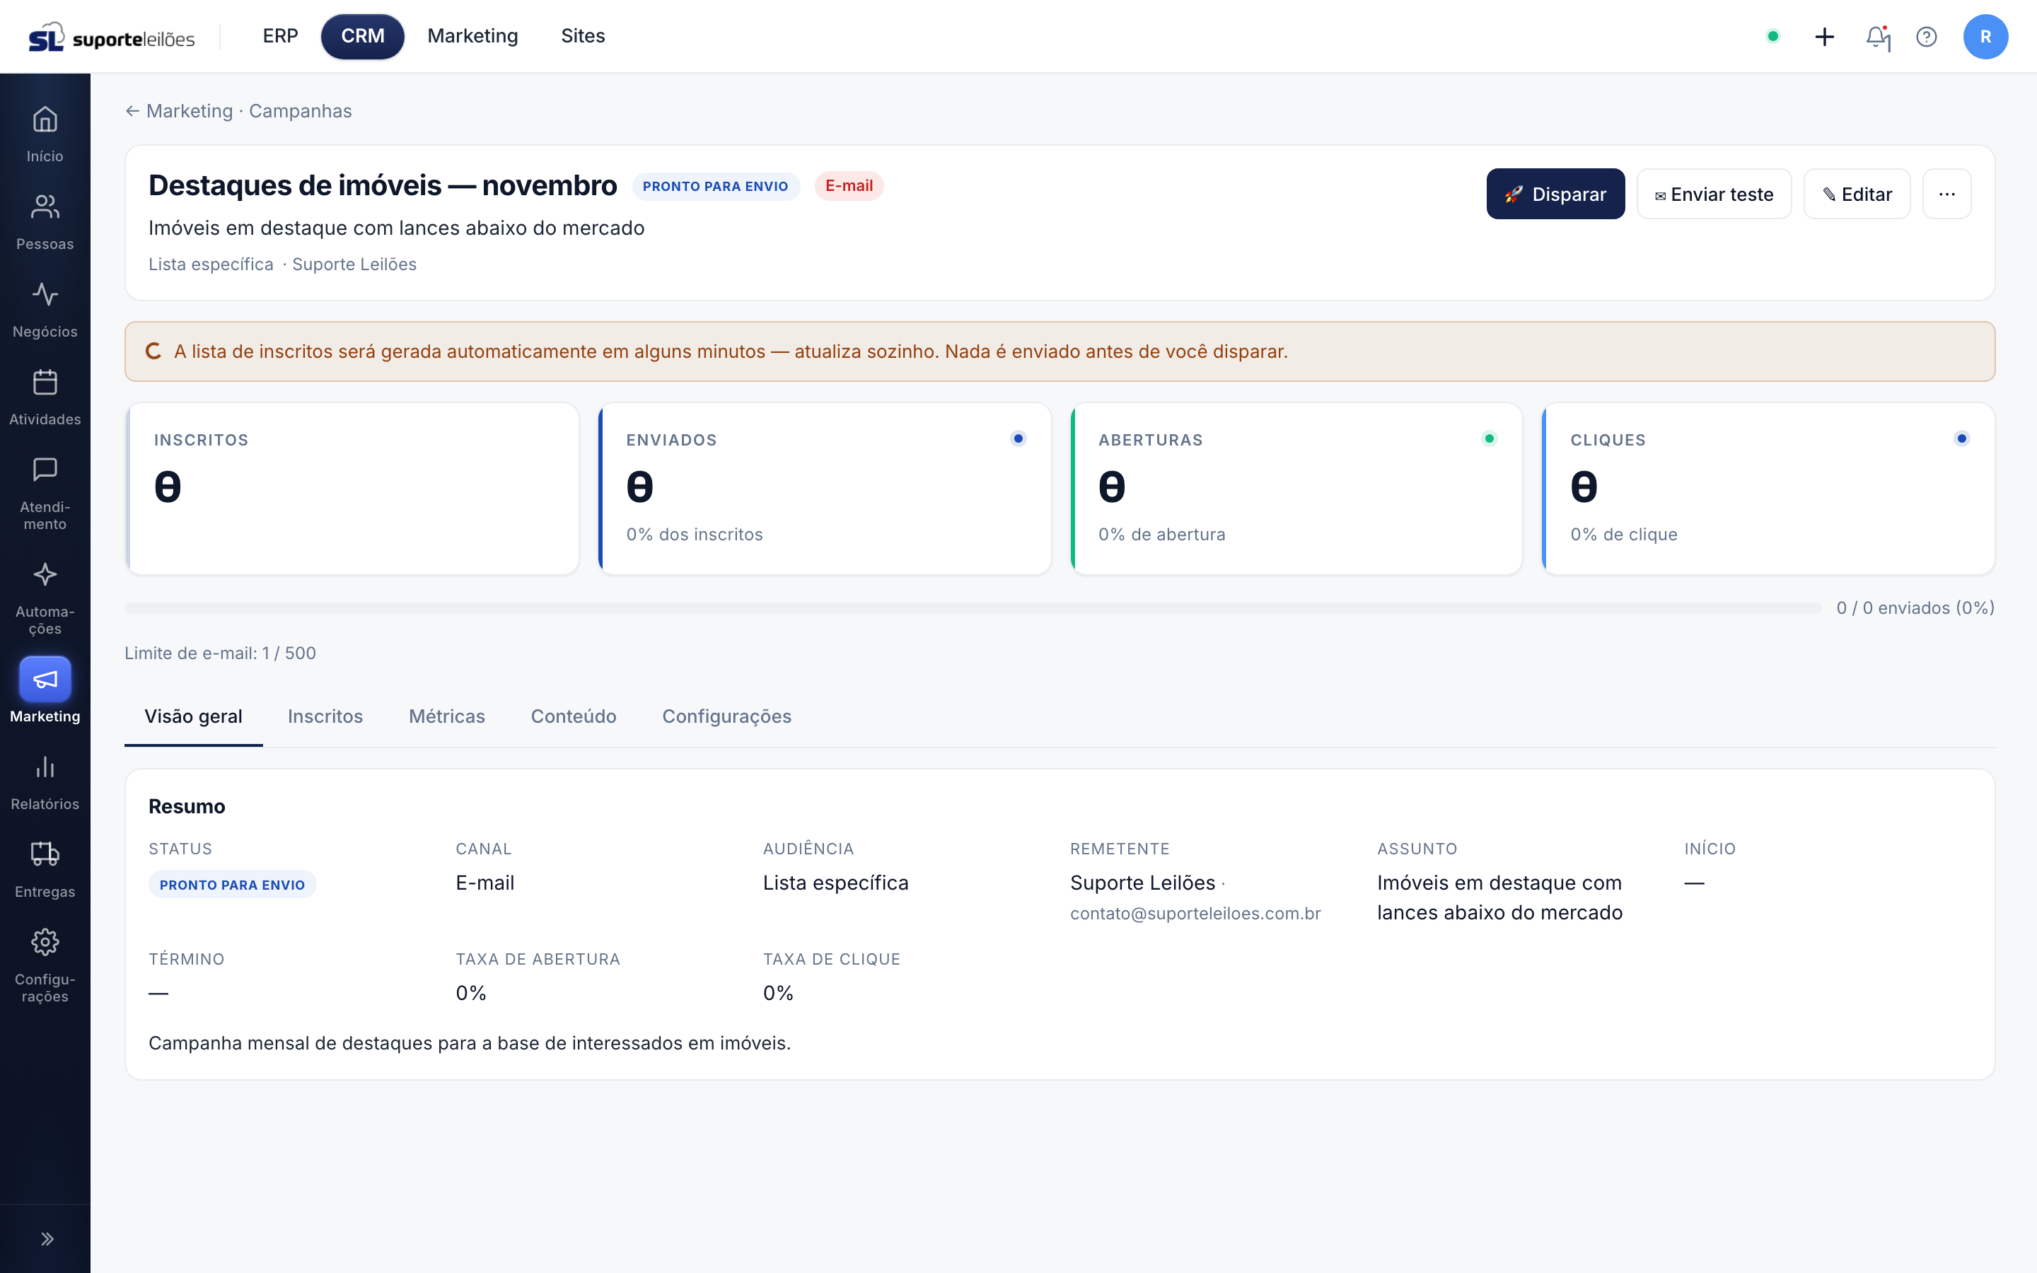Click the green online status indicator

tap(1772, 36)
